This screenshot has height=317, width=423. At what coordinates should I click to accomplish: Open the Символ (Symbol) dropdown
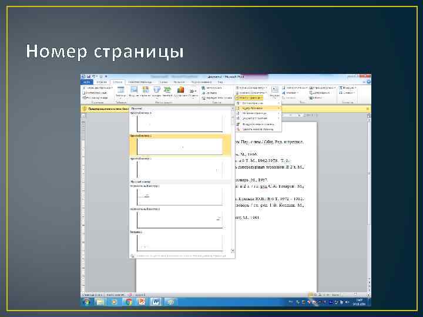coord(347,93)
